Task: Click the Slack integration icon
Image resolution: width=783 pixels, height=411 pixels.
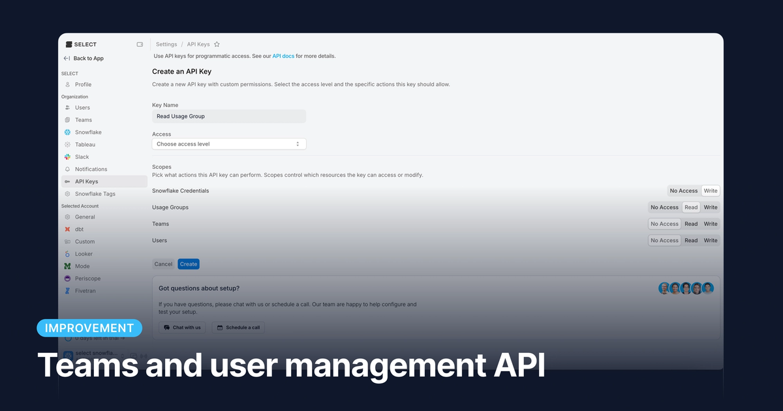Action: tap(67, 157)
